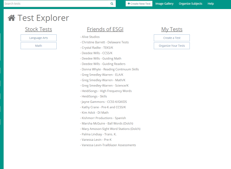Open Organize Subjects menu item

(x=191, y=4)
